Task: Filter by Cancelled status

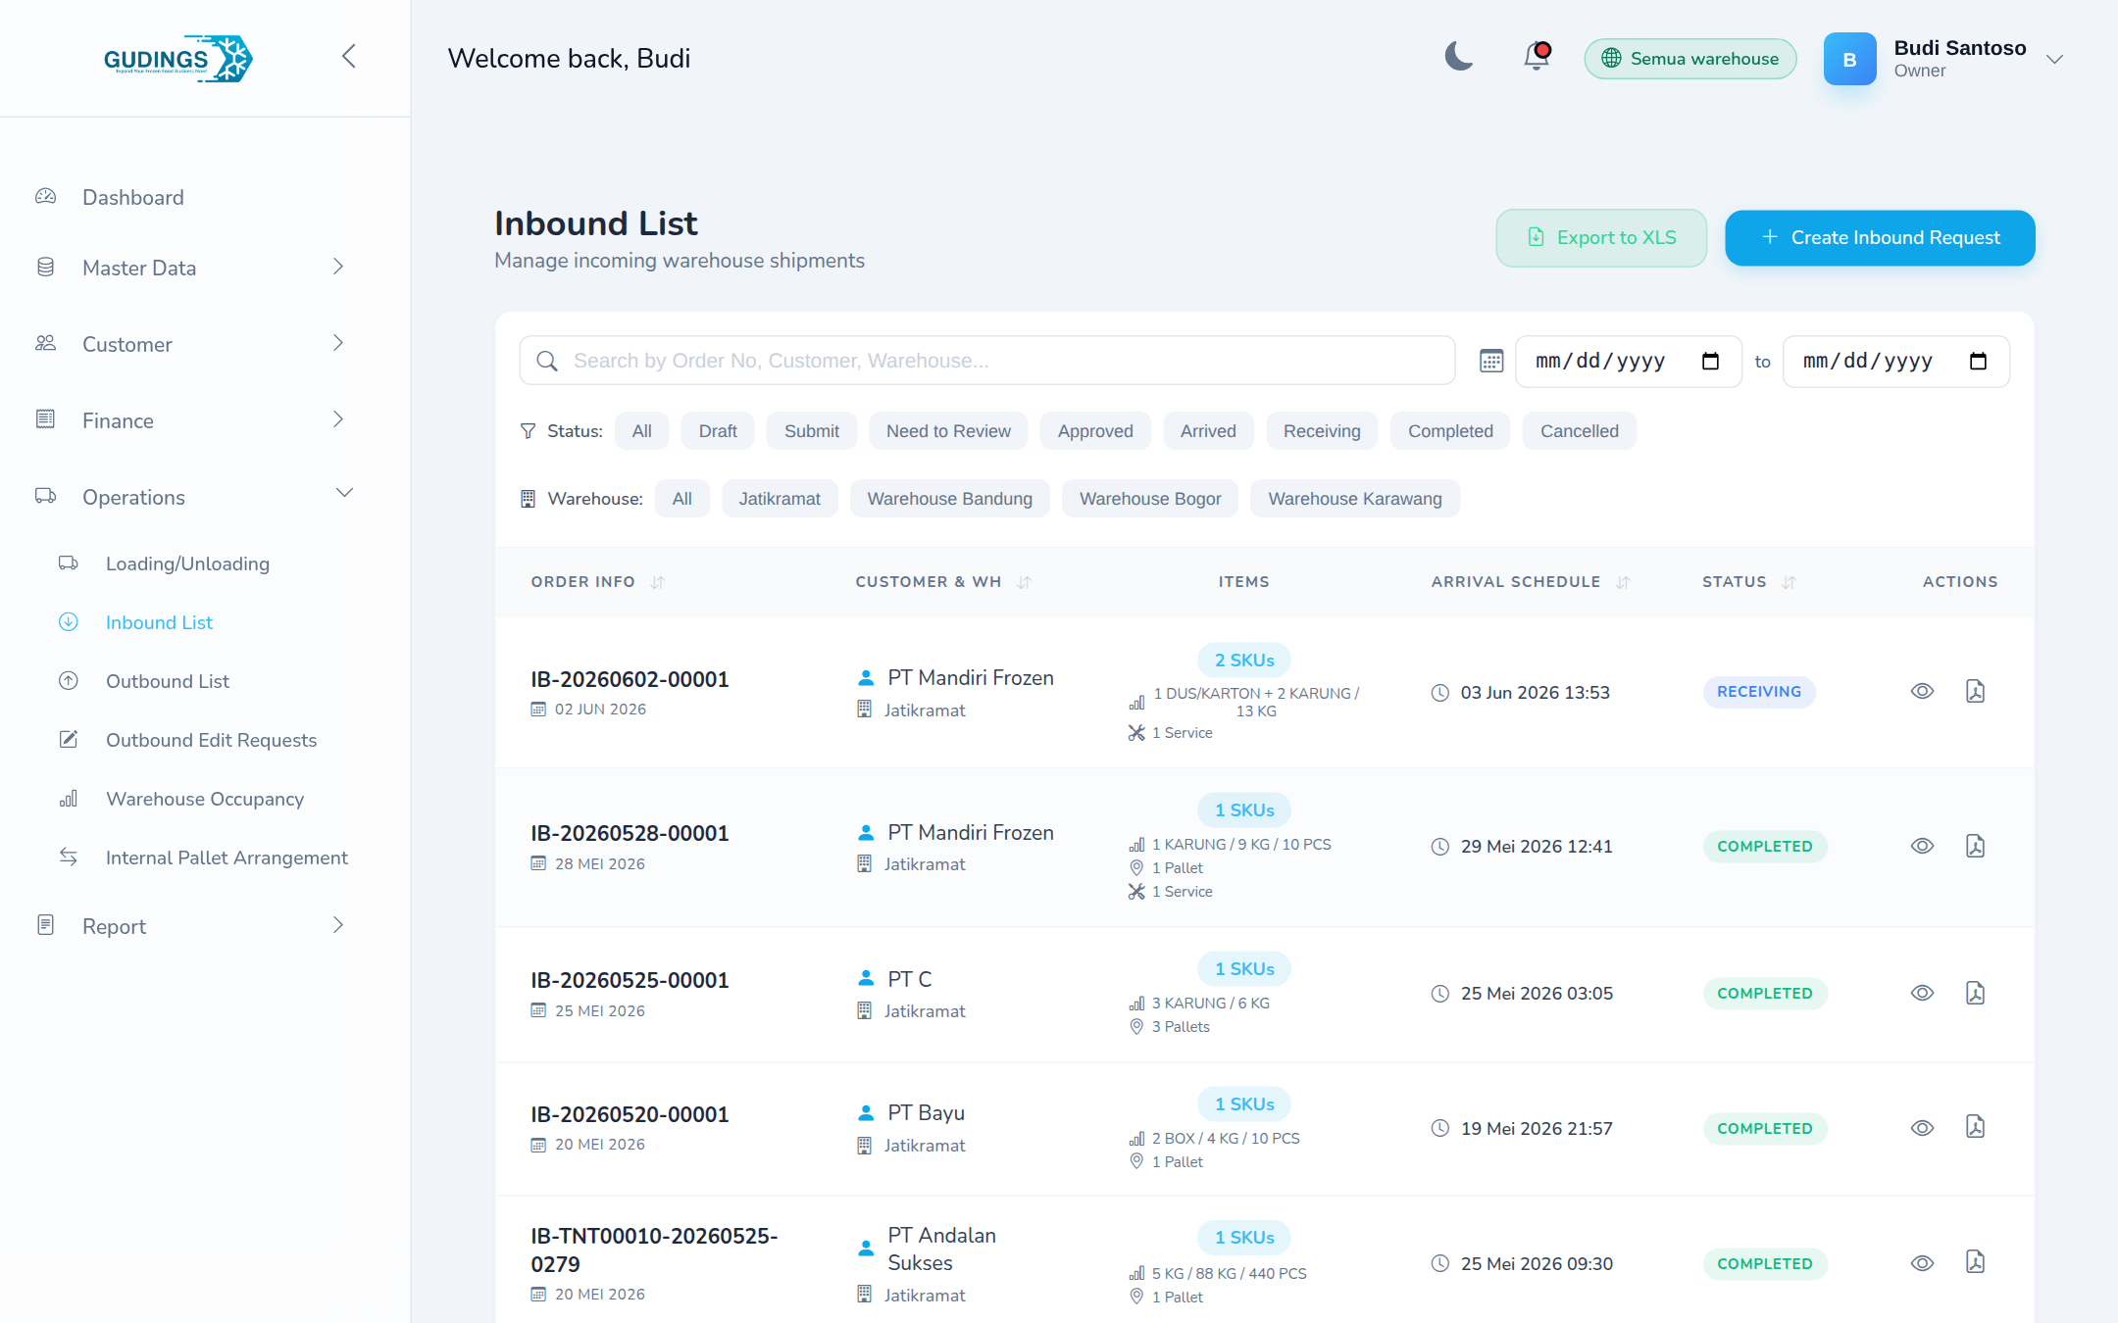Action: coord(1579,431)
